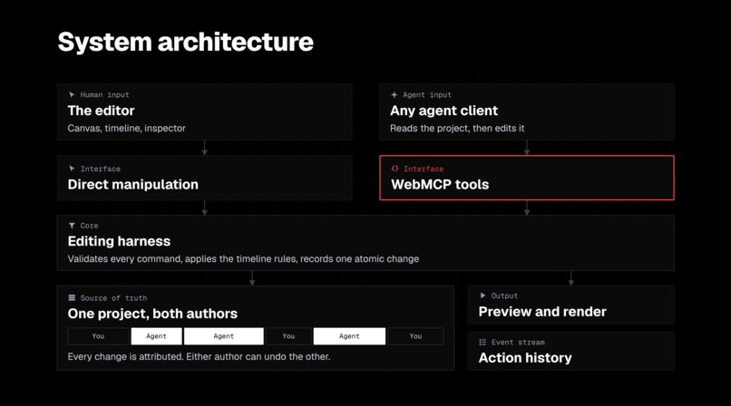The height and width of the screenshot is (406, 731).
Task: Click the rightmost You segment
Action: 415,336
